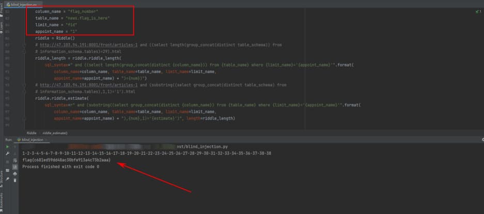The width and height of the screenshot is (484, 214).
Task: Click the 1-2-3-4-5 progress output line
Action: 147,153
